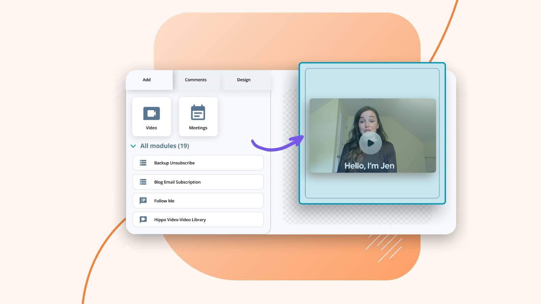Choose the Blog Email Subscription label
Screen dimensions: 541x304
point(178,182)
